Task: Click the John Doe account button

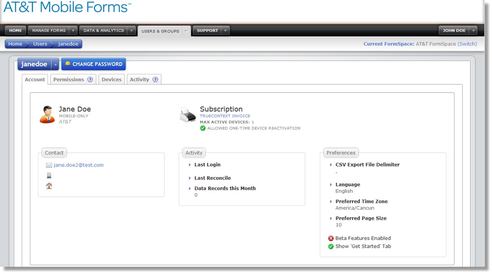Action: pyautogui.click(x=454, y=30)
